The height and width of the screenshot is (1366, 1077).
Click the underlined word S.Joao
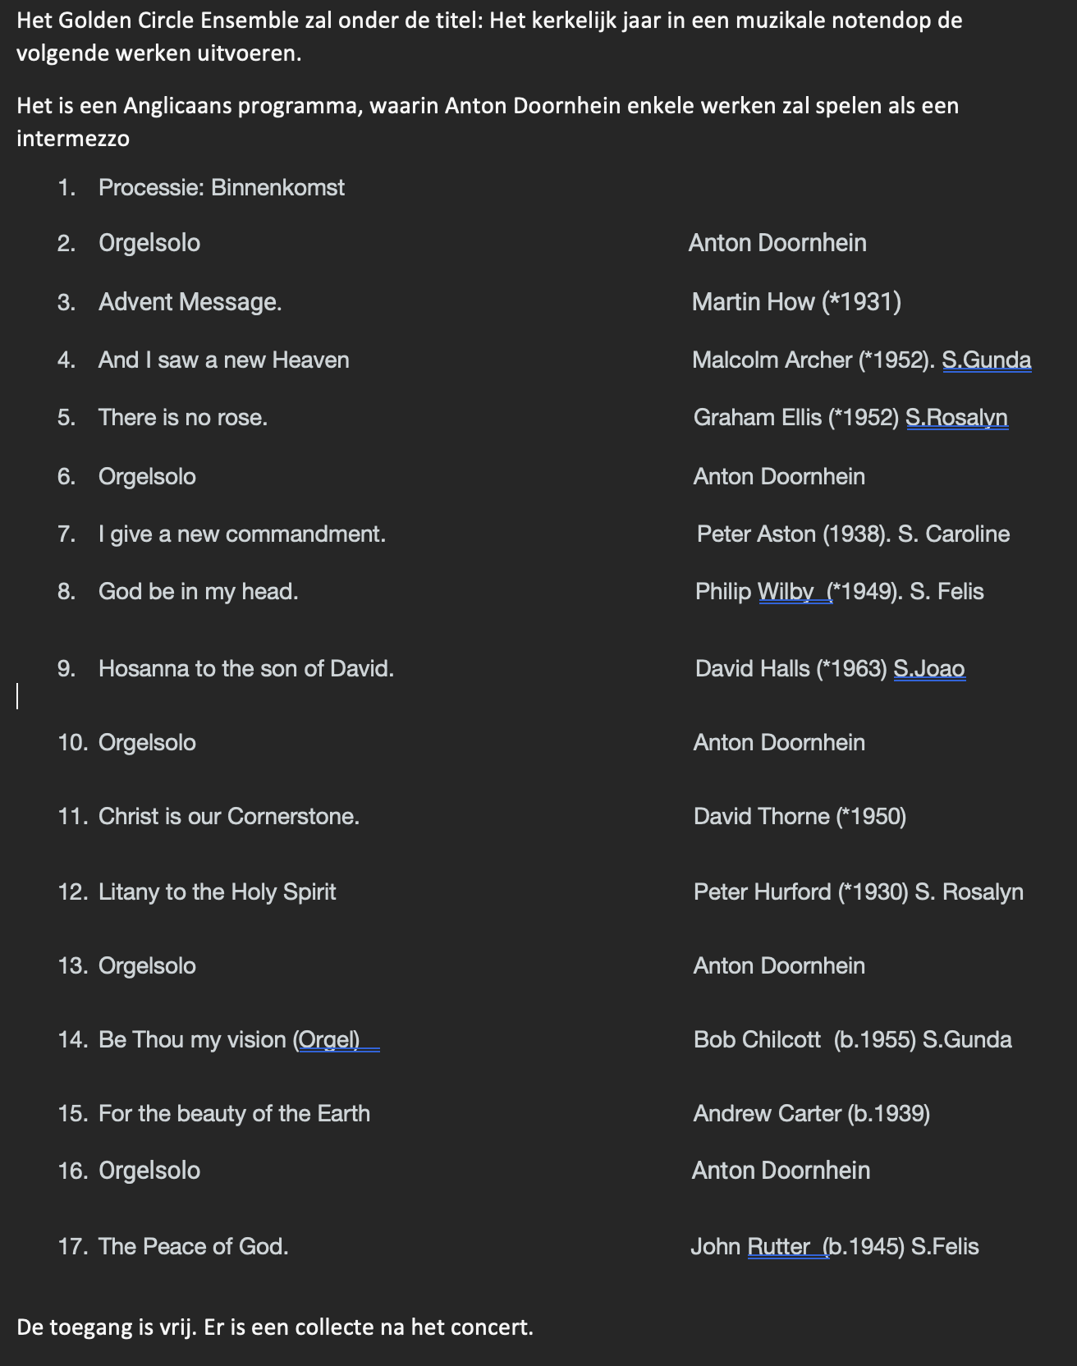point(929,668)
